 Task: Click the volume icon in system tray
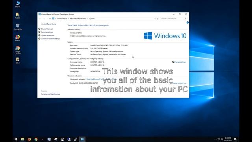pos(222,139)
